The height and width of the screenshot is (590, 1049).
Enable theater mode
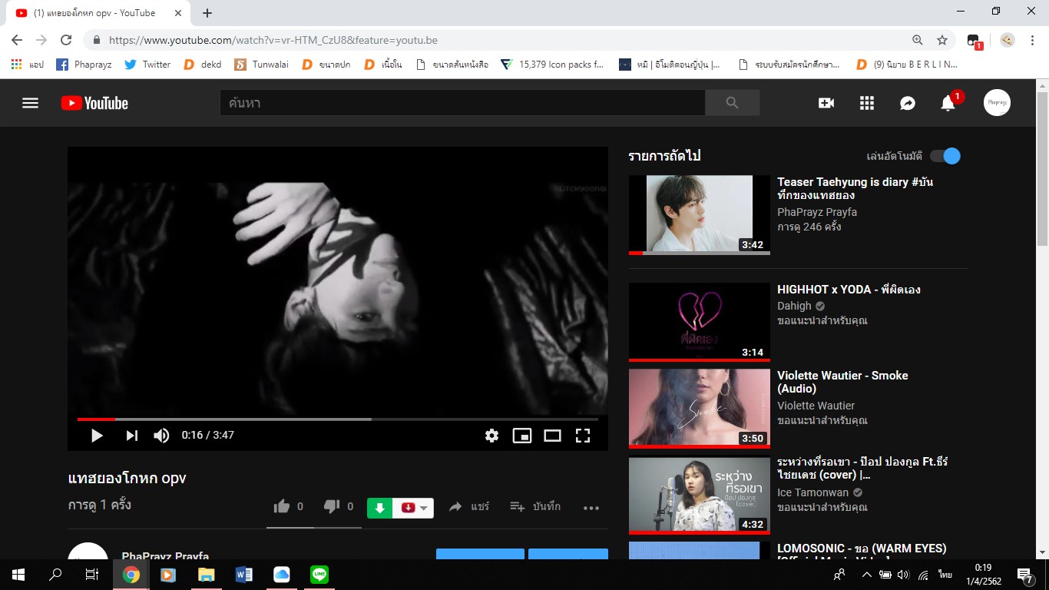click(x=552, y=436)
